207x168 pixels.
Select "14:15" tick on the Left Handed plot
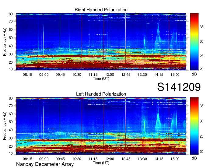tap(159, 159)
